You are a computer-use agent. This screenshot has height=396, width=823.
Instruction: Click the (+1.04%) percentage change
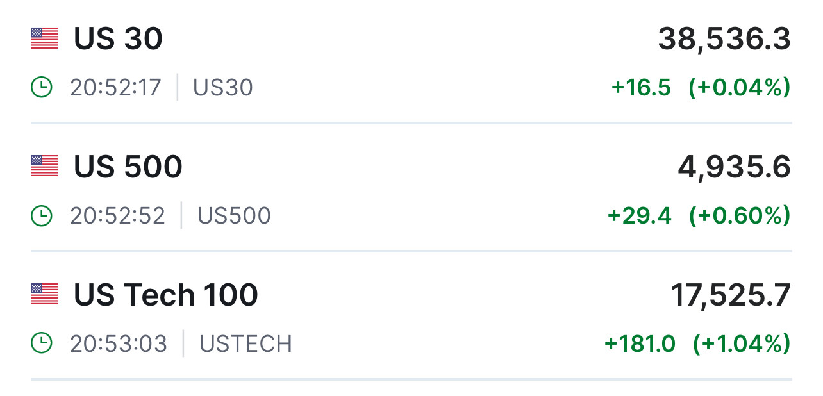click(742, 344)
